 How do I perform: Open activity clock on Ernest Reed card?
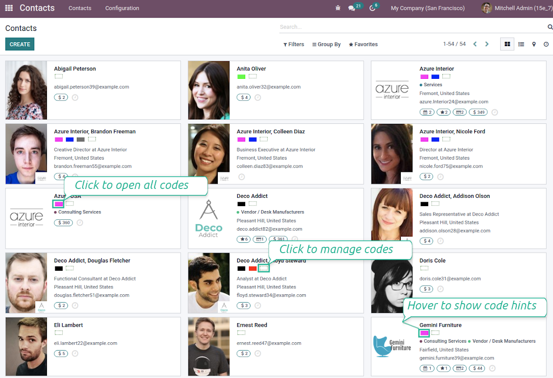pyautogui.click(x=258, y=354)
